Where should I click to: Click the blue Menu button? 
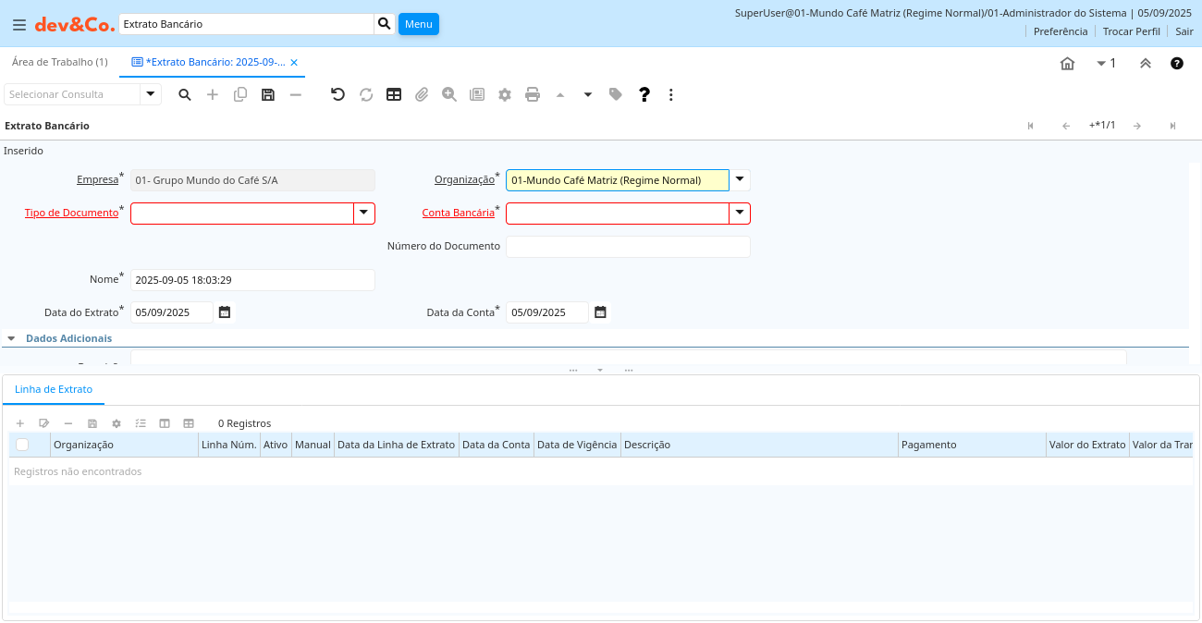(418, 24)
